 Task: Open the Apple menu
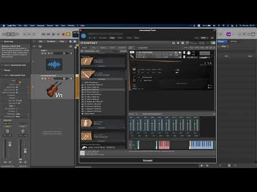(4, 26)
